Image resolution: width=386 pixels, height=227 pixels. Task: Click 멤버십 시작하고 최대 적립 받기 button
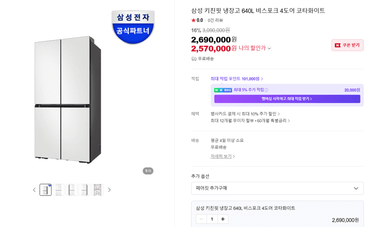click(287, 99)
